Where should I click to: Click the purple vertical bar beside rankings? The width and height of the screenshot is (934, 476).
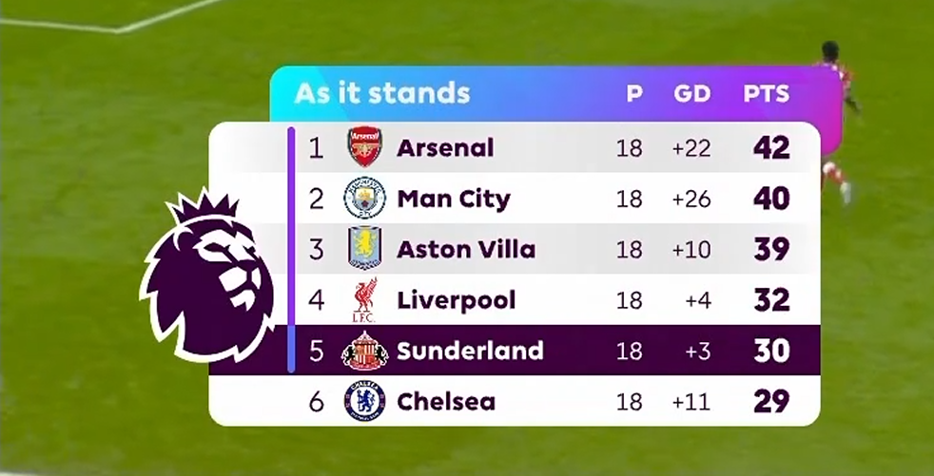(291, 249)
